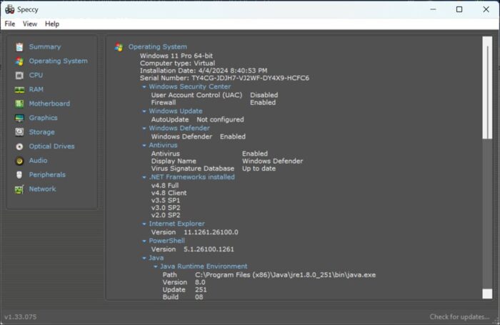Click the AutoUpdate Not configured row
The width and height of the screenshot is (500, 325).
(197, 119)
